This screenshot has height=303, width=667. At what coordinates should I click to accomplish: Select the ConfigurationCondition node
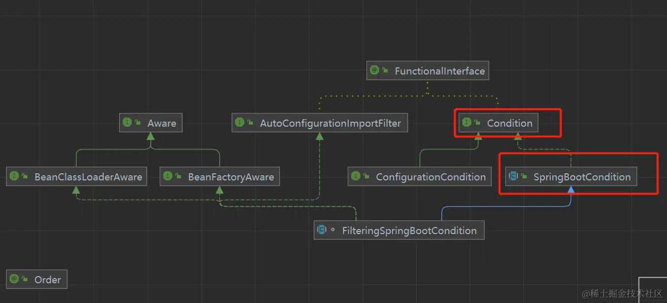tap(420, 177)
